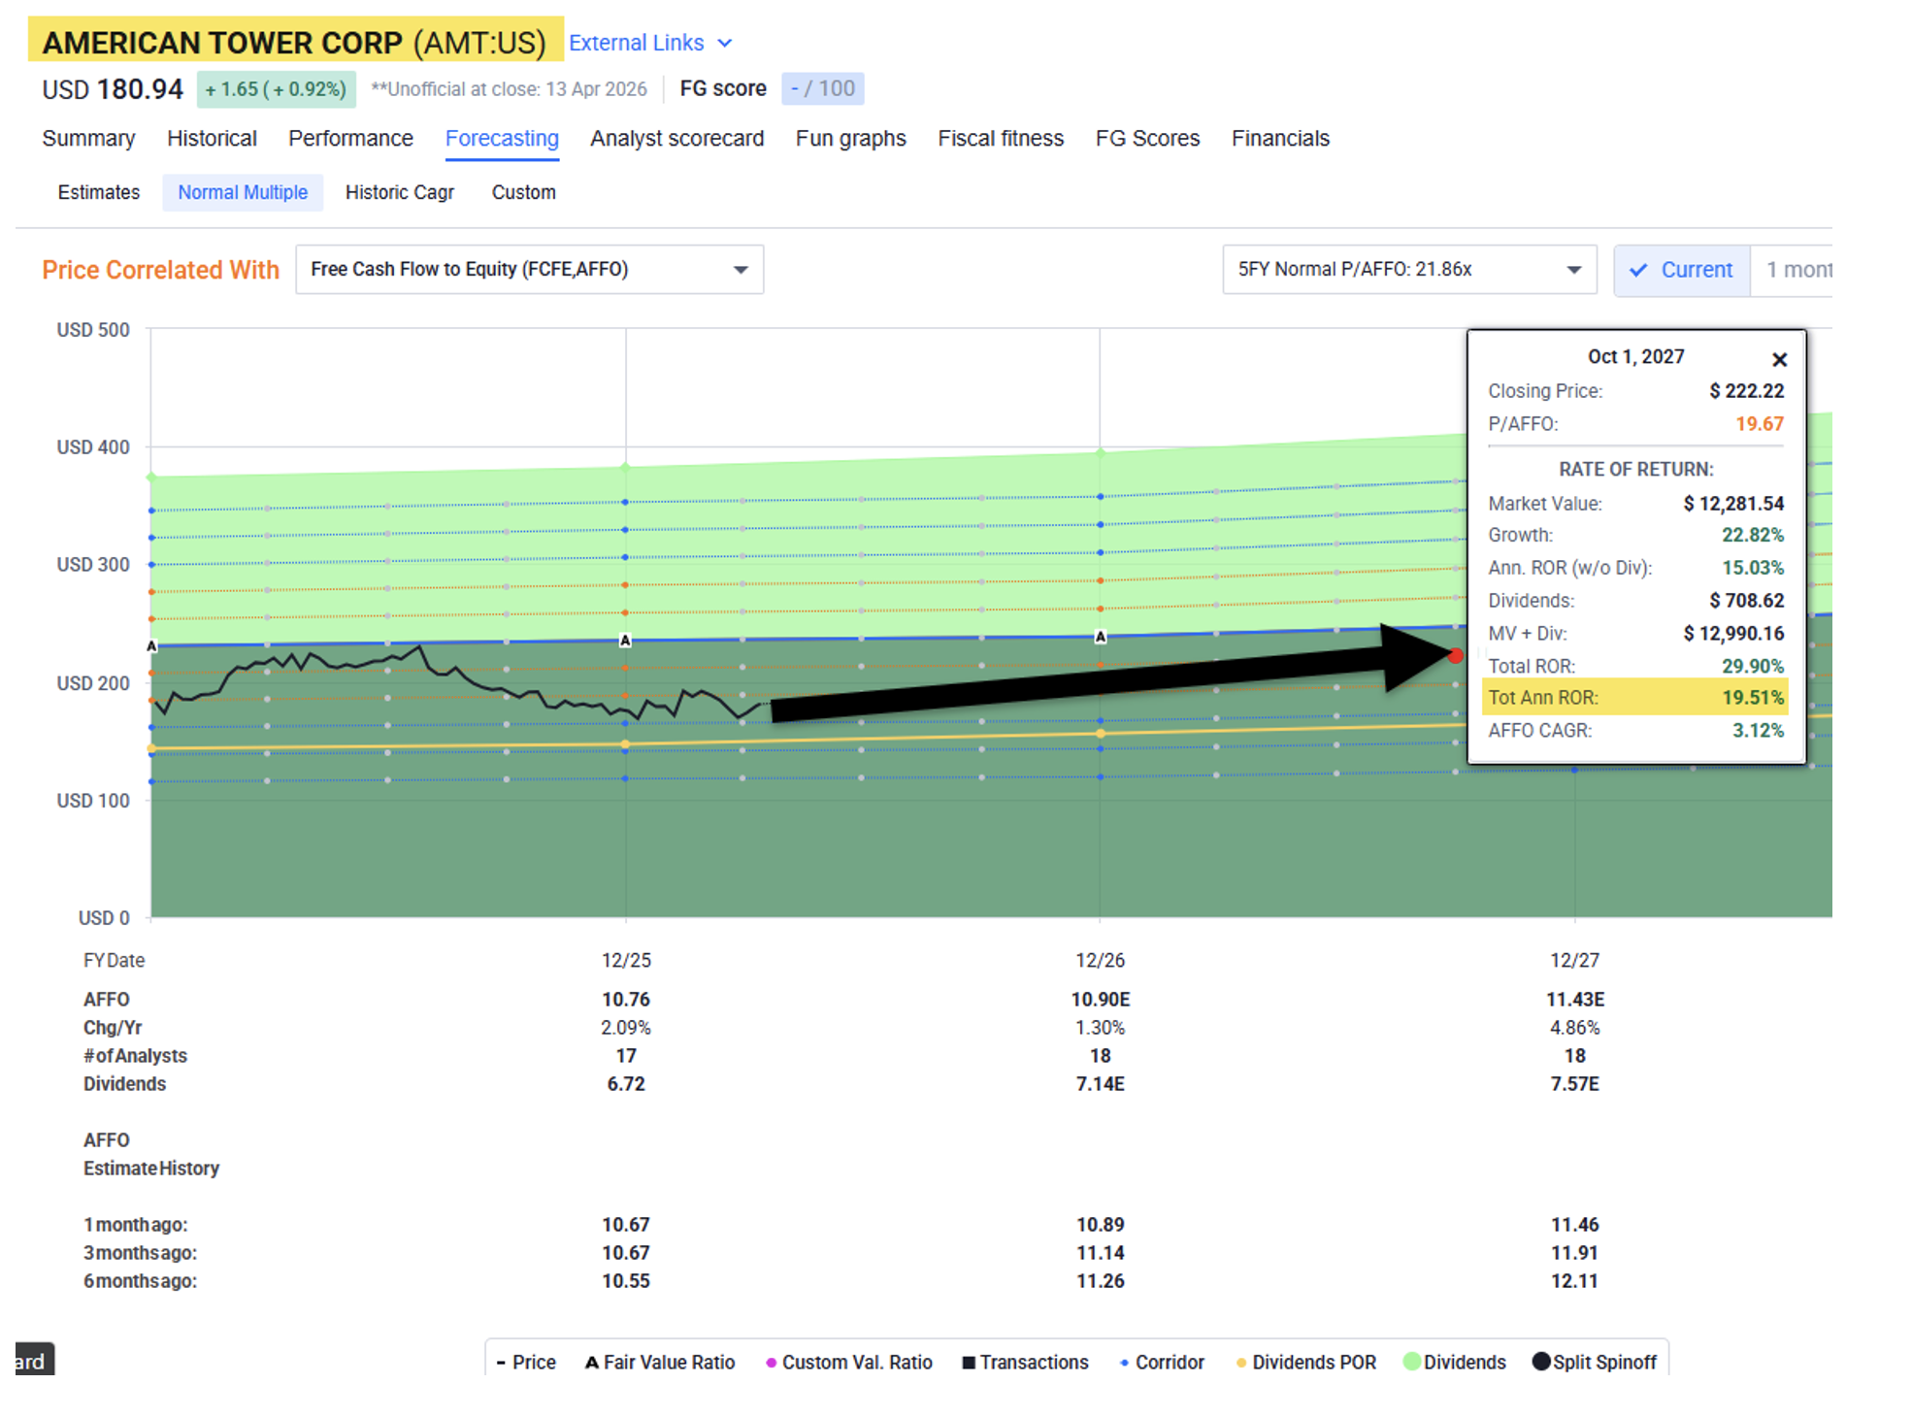Click the Historic Cagr option
Viewport: 1912px width, 1417px height.
[399, 192]
